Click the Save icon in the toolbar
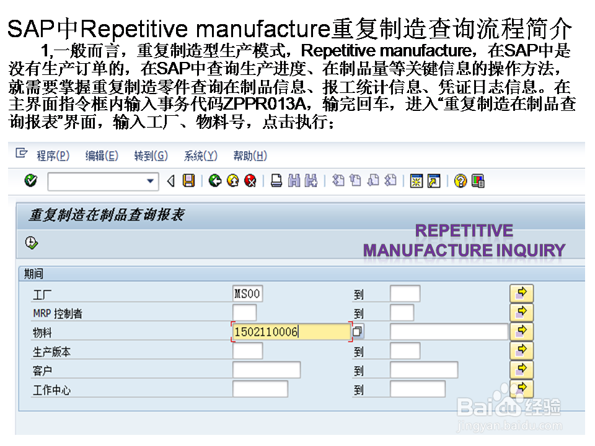This screenshot has height=446, width=595. (190, 180)
